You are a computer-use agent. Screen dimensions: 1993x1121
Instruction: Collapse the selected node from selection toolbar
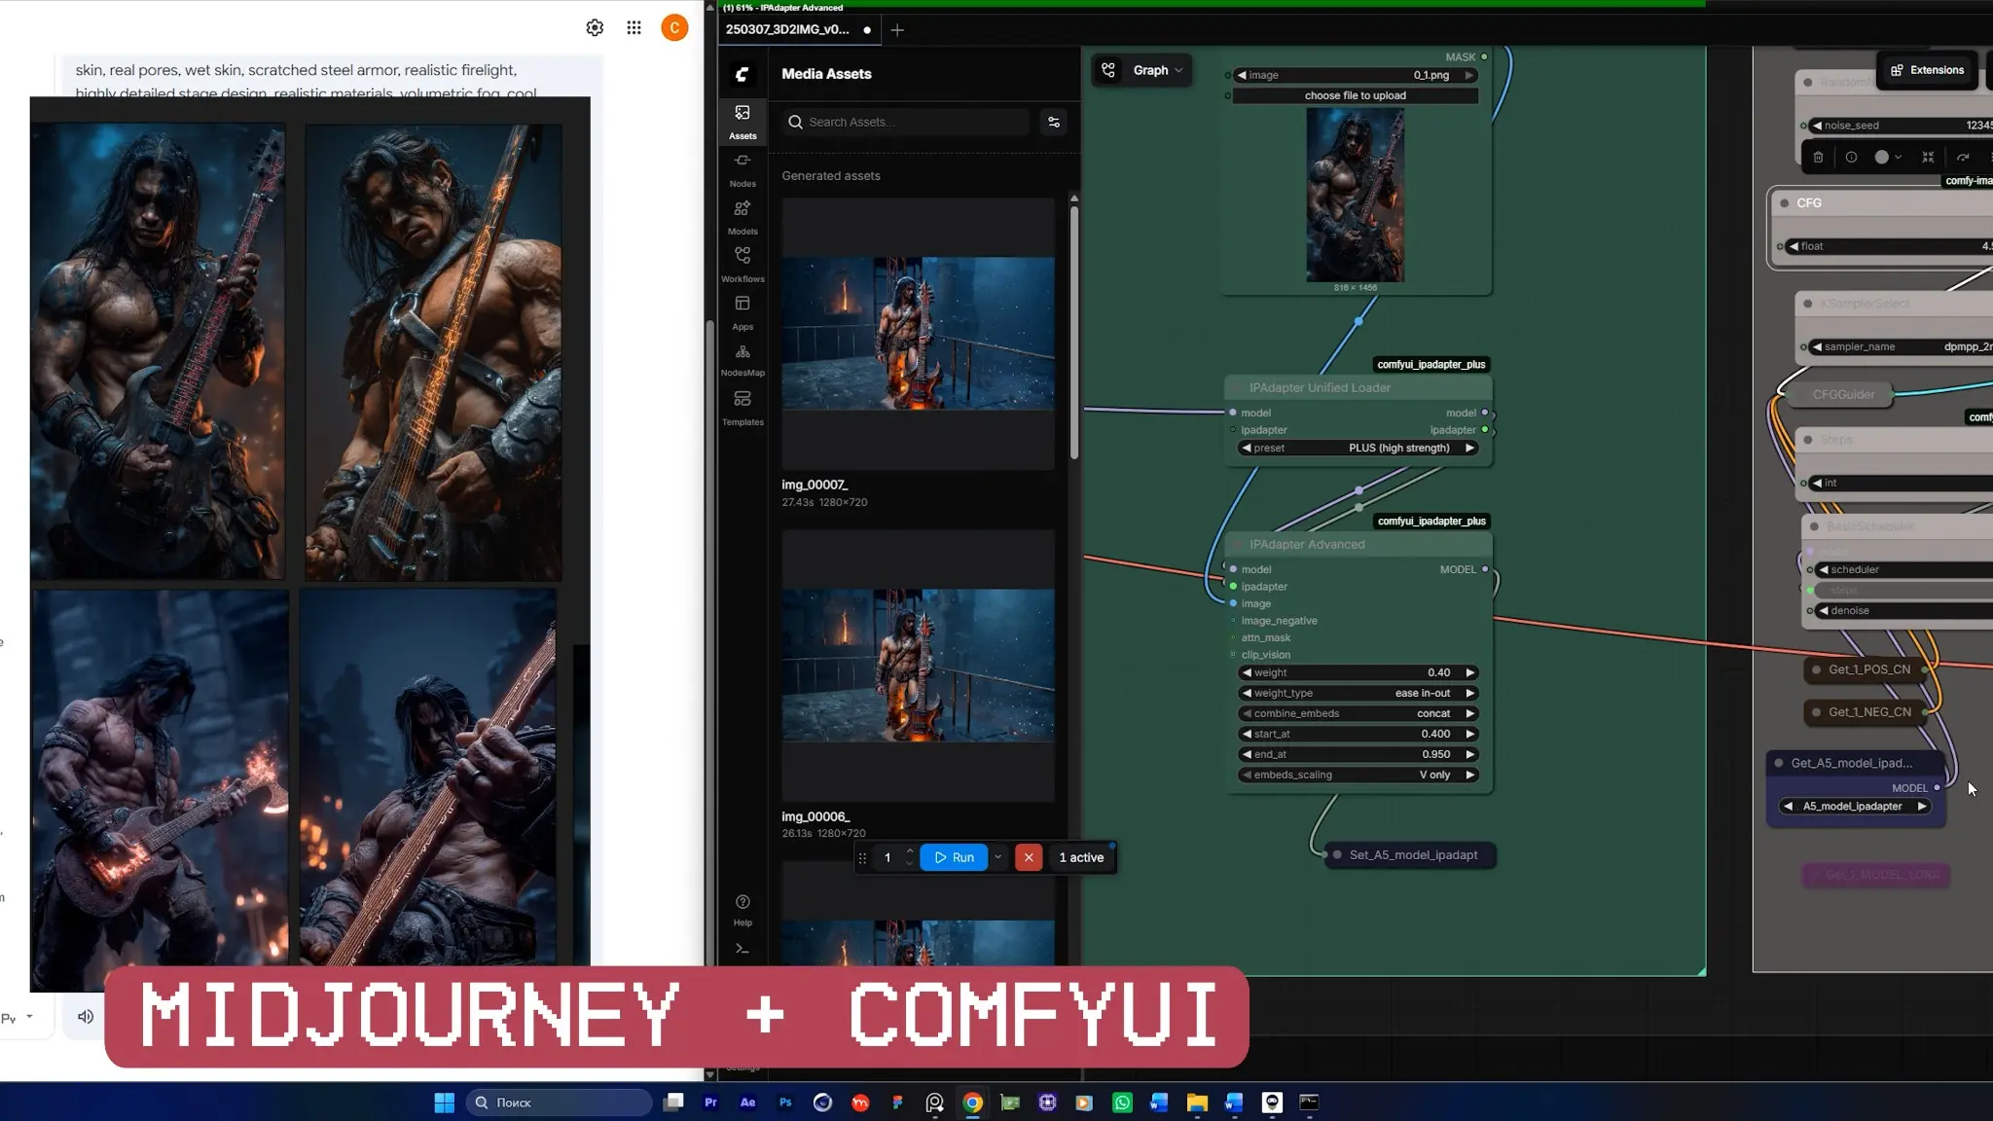pos(1928,157)
